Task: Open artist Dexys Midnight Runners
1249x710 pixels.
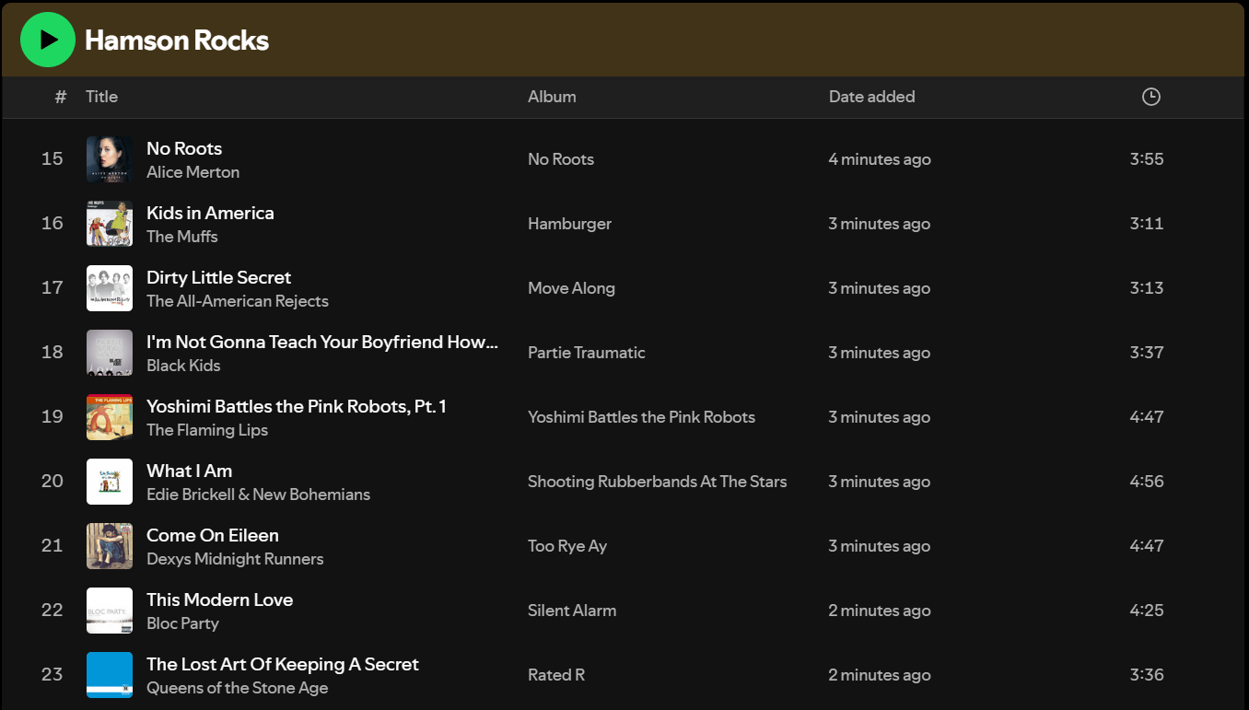Action: [x=235, y=559]
